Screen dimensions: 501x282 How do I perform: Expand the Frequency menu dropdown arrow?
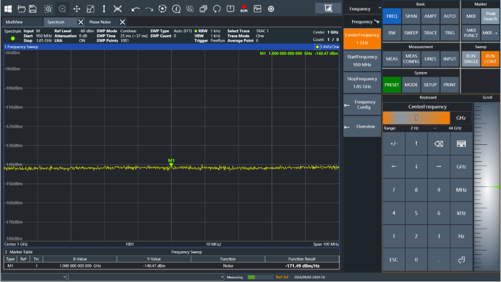click(380, 8)
